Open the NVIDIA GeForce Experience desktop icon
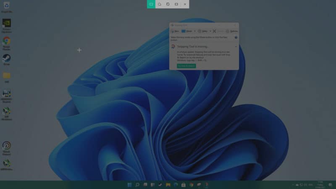The image size is (336, 189). click(7, 26)
